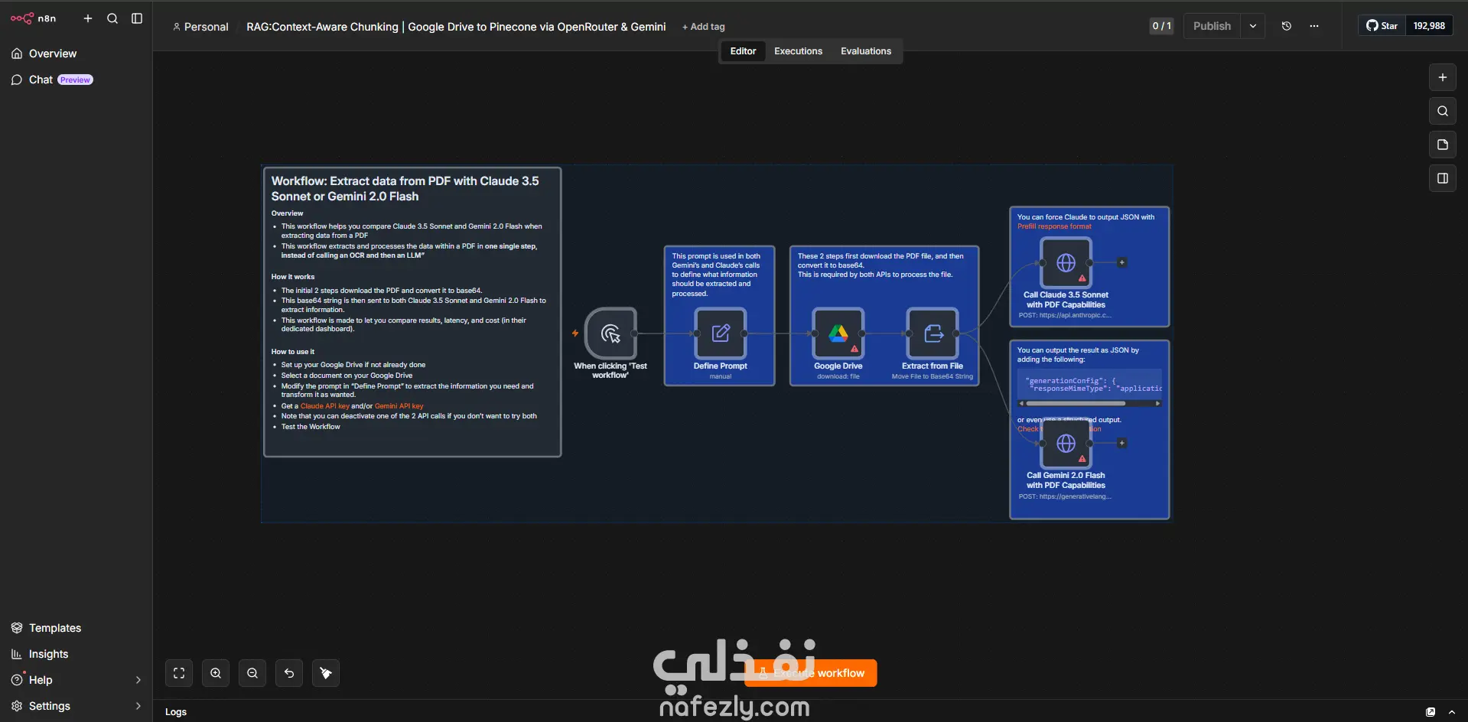Click the 'How to use it' heading

293,352
